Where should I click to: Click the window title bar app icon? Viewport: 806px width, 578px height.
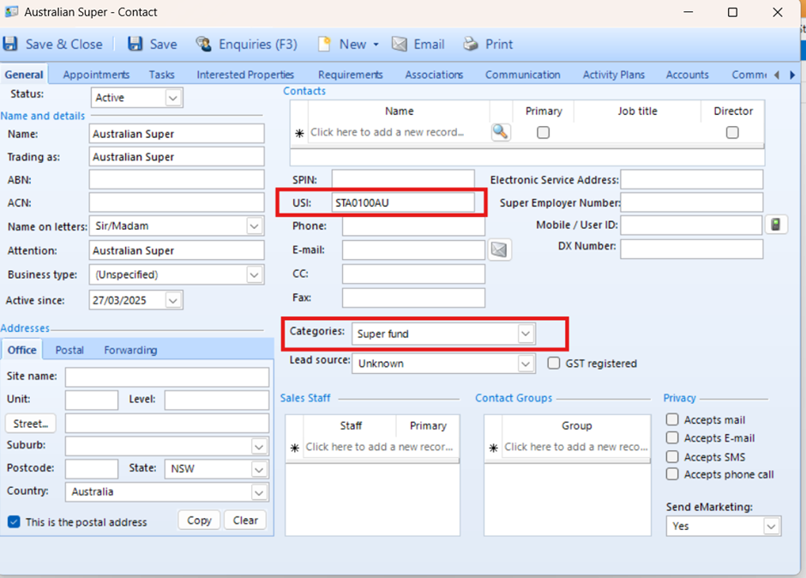11,12
